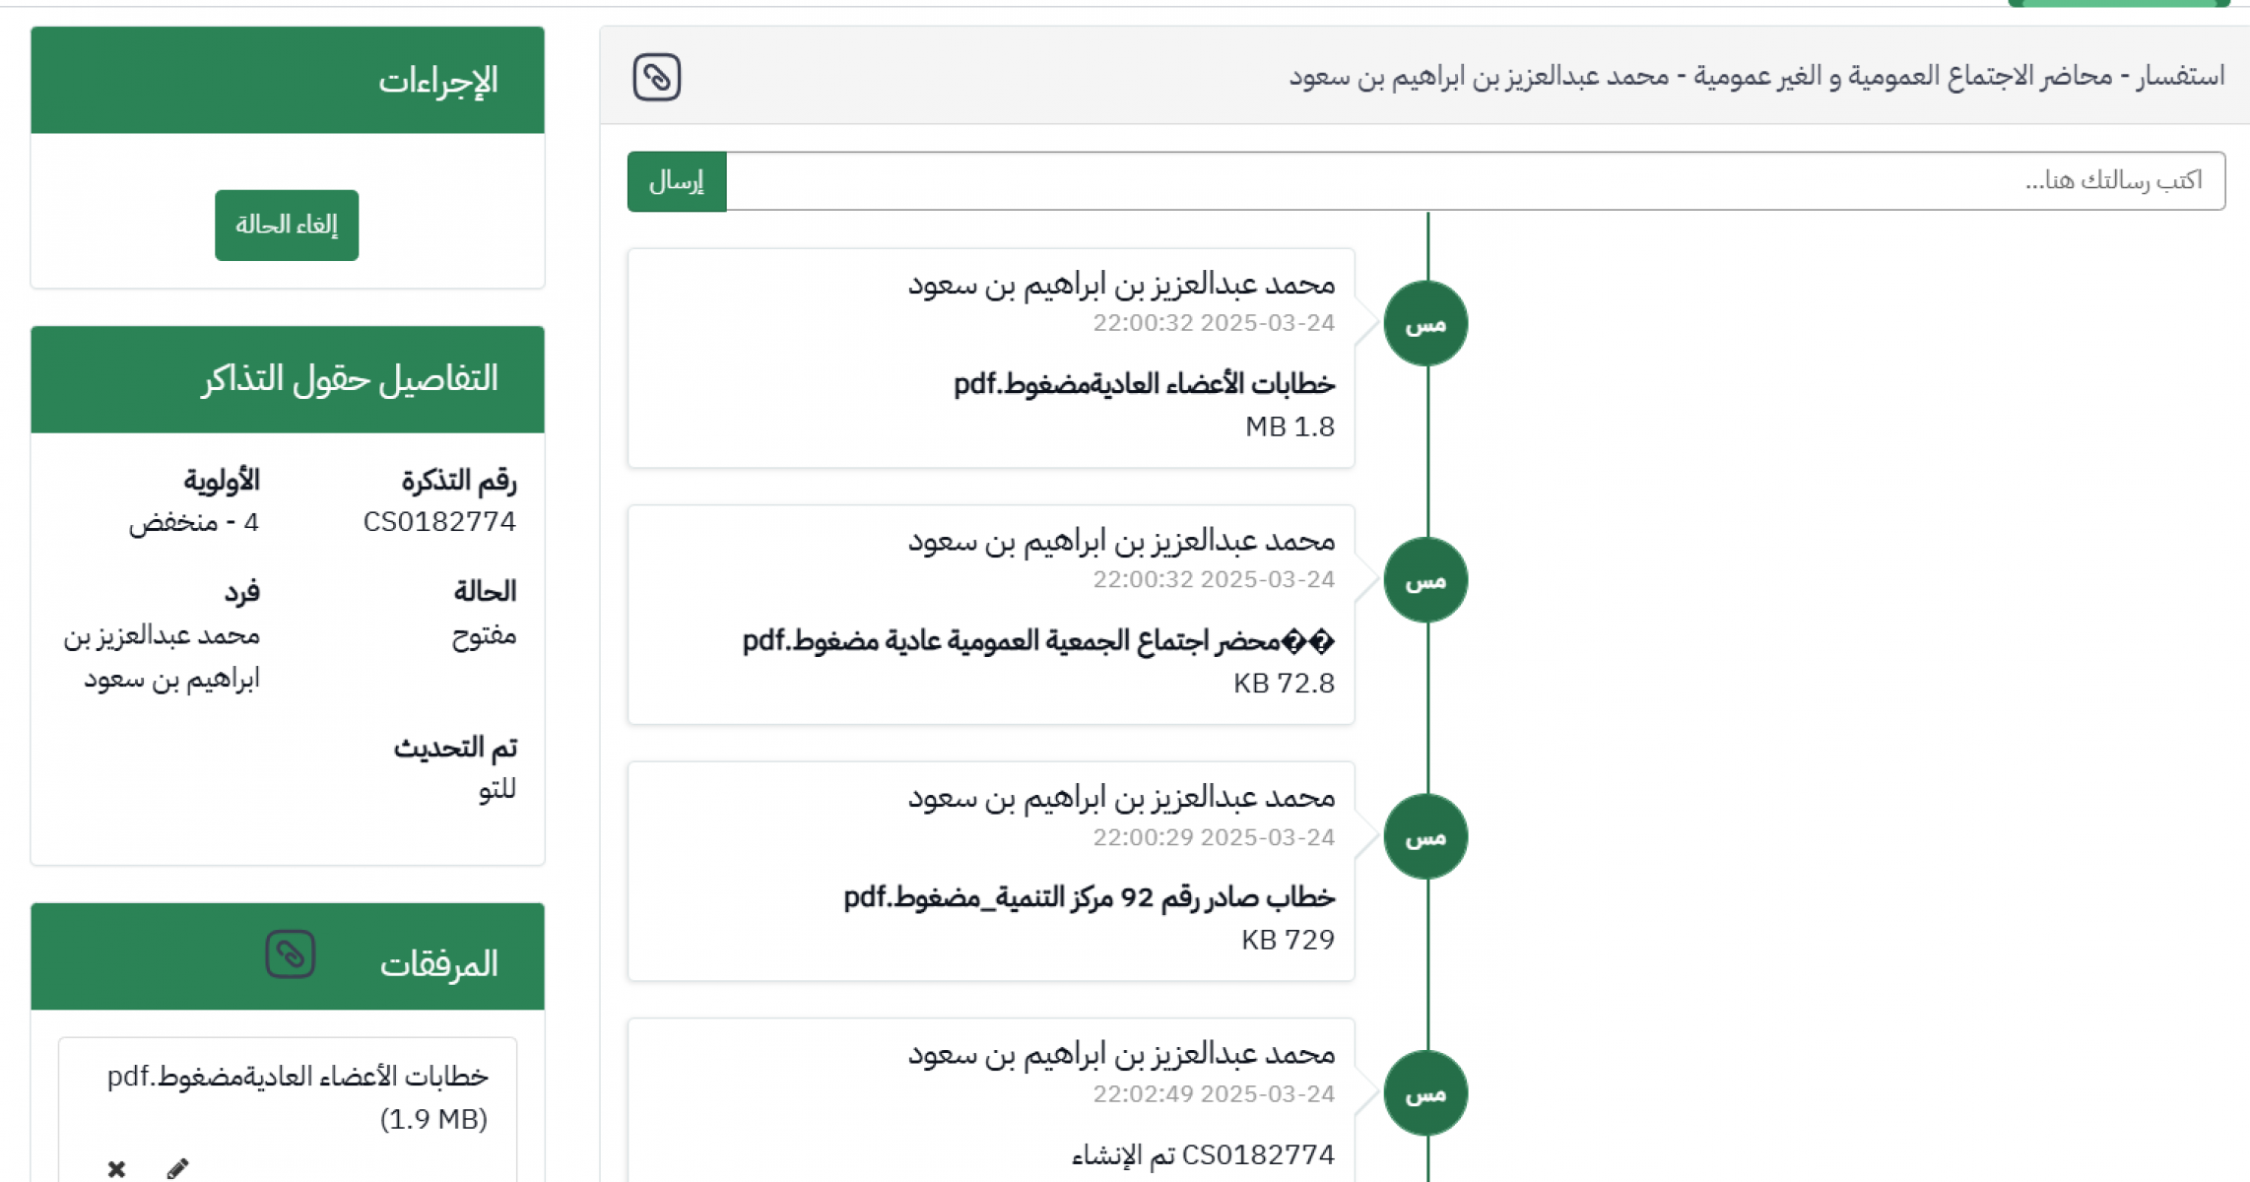The height and width of the screenshot is (1182, 2250).
Task: Delete the attachment using the X icon
Action: 116,1168
